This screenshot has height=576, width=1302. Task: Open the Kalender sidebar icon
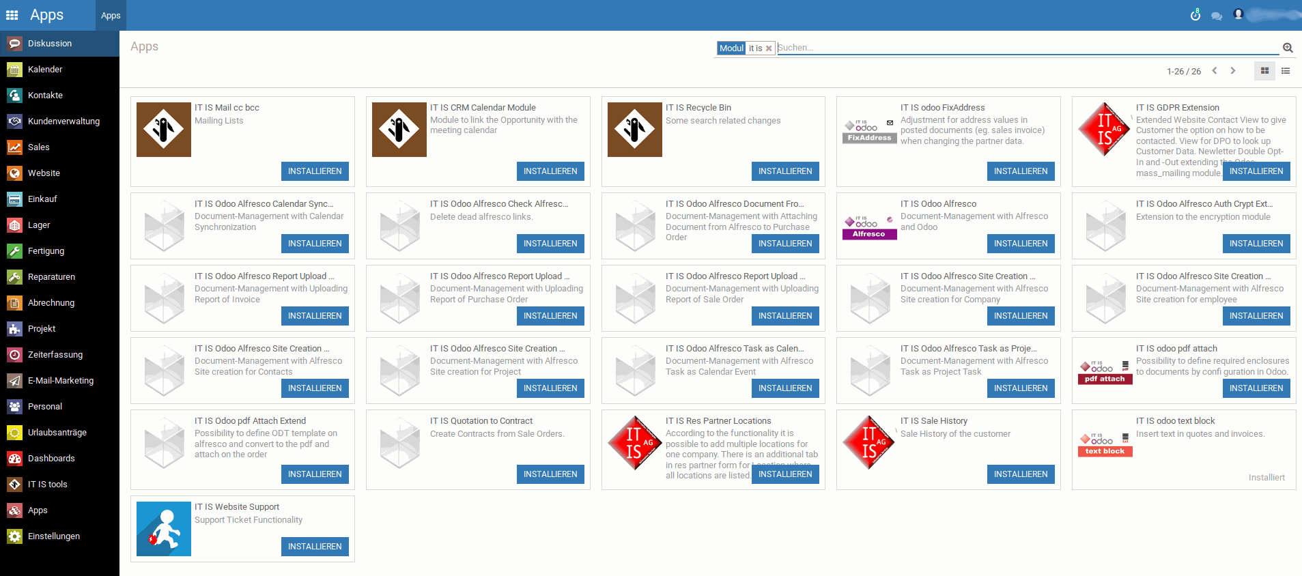pos(14,70)
